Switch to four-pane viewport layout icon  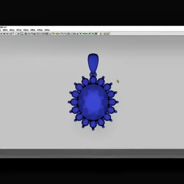point(44,33)
